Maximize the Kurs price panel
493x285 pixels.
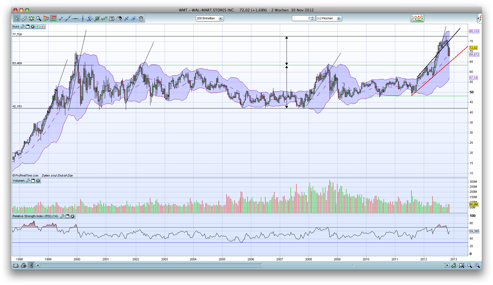(27, 26)
